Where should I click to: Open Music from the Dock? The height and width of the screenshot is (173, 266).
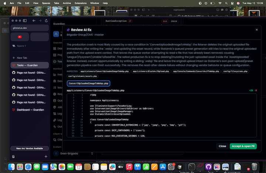pos(129,167)
